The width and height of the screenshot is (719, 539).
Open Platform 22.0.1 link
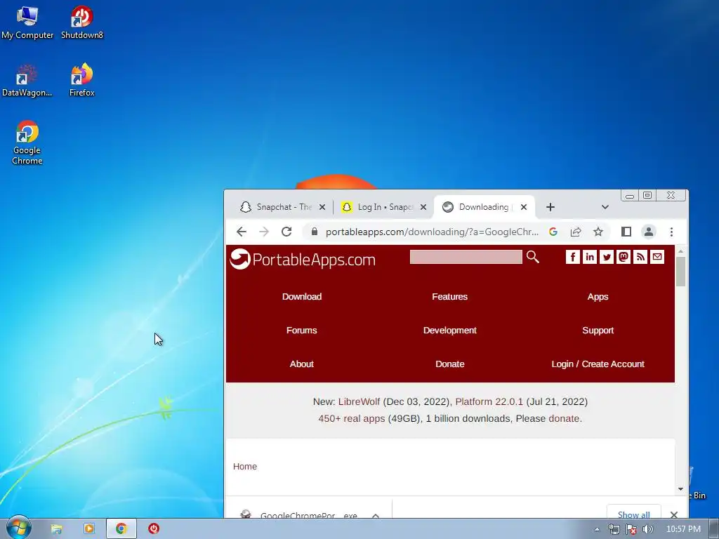click(489, 401)
